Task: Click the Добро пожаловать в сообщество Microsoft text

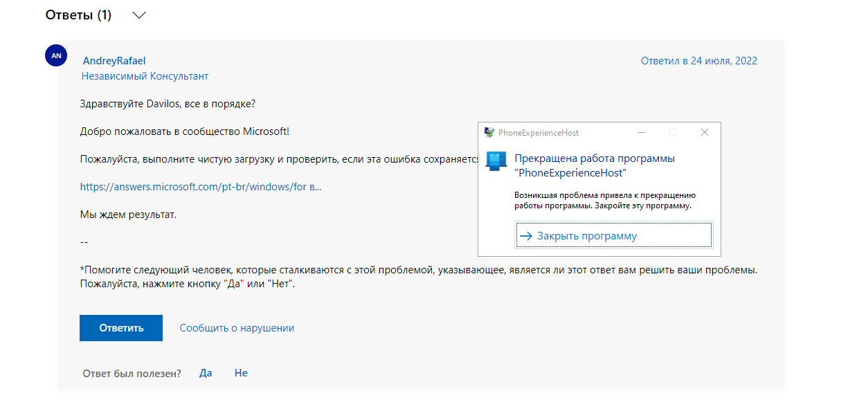Action: pyautogui.click(x=184, y=131)
